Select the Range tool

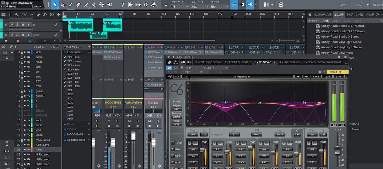pos(63,5)
